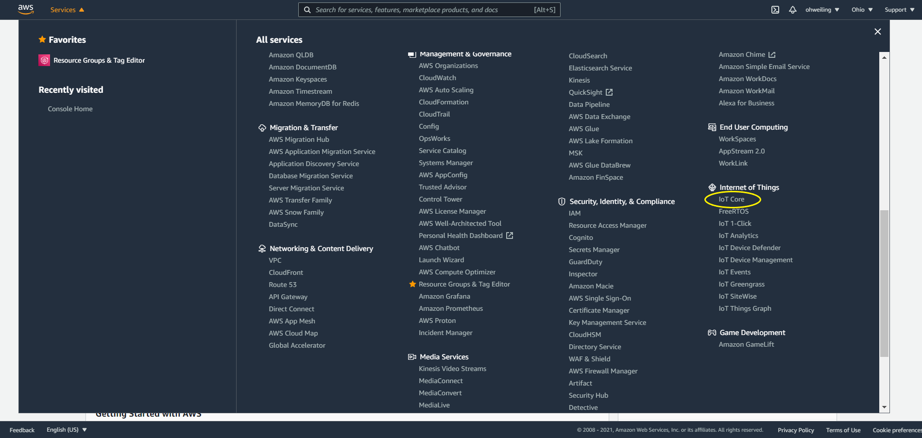Click the End User Computing category icon

click(712, 127)
